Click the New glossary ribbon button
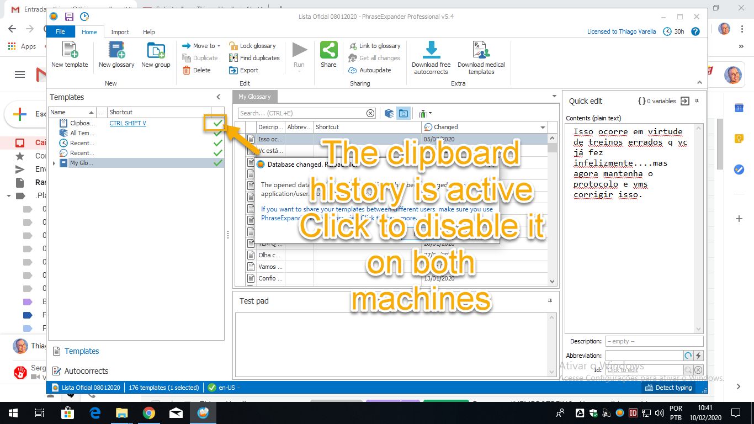Viewport: 754px width, 424px height. pyautogui.click(x=116, y=55)
